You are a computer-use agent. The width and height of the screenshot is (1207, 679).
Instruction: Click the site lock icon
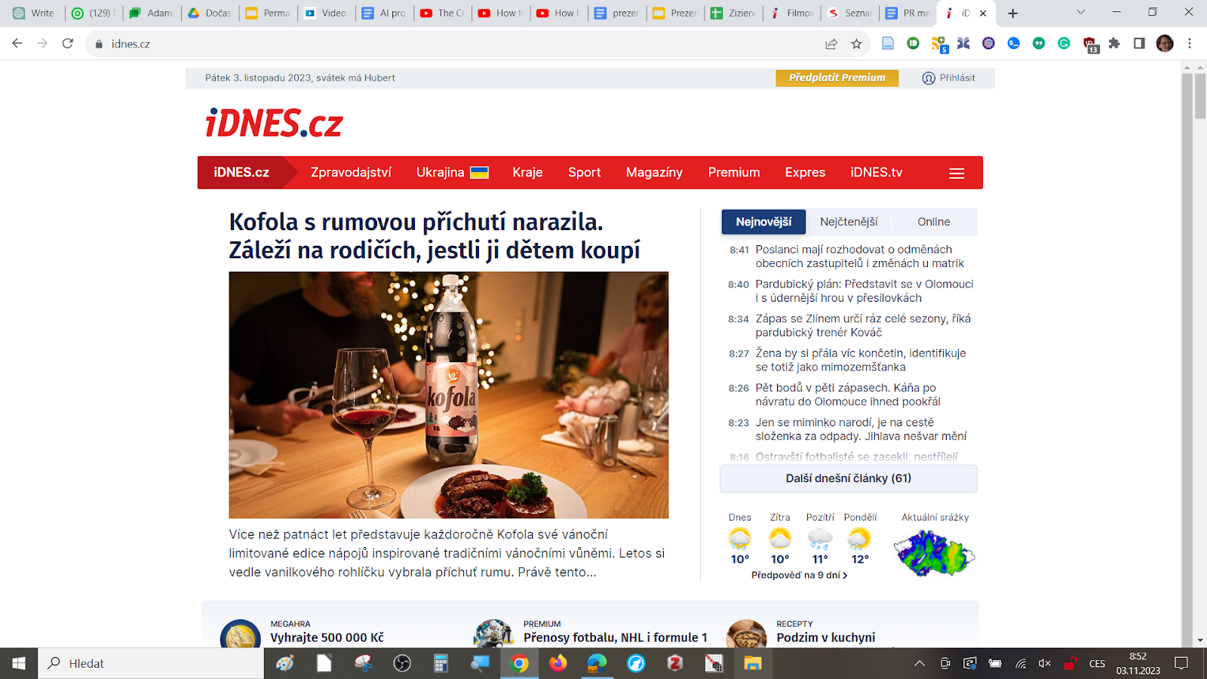point(98,44)
